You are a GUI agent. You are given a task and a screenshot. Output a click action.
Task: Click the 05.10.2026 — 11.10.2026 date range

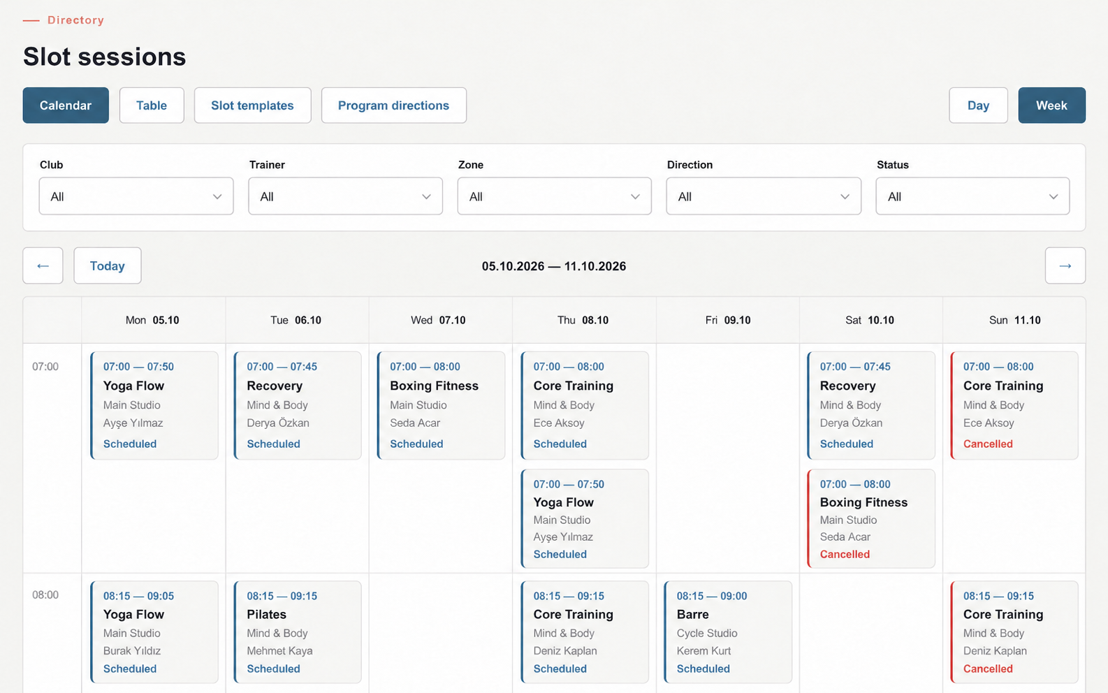554,266
